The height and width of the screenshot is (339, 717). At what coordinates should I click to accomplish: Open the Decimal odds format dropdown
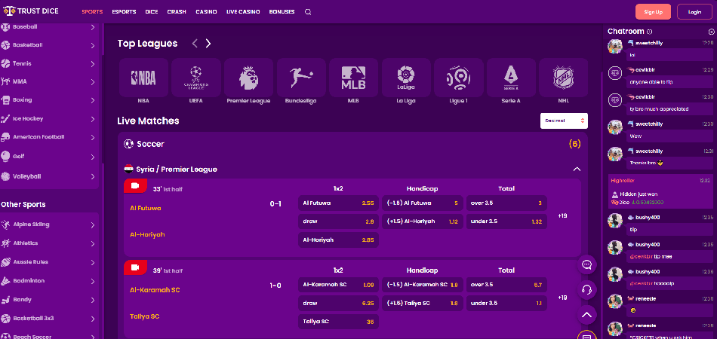564,121
